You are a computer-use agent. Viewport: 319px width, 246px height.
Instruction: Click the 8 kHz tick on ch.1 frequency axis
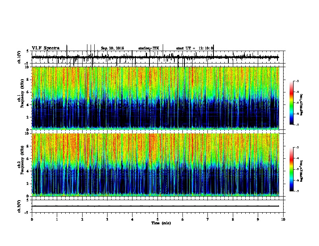[28, 80]
